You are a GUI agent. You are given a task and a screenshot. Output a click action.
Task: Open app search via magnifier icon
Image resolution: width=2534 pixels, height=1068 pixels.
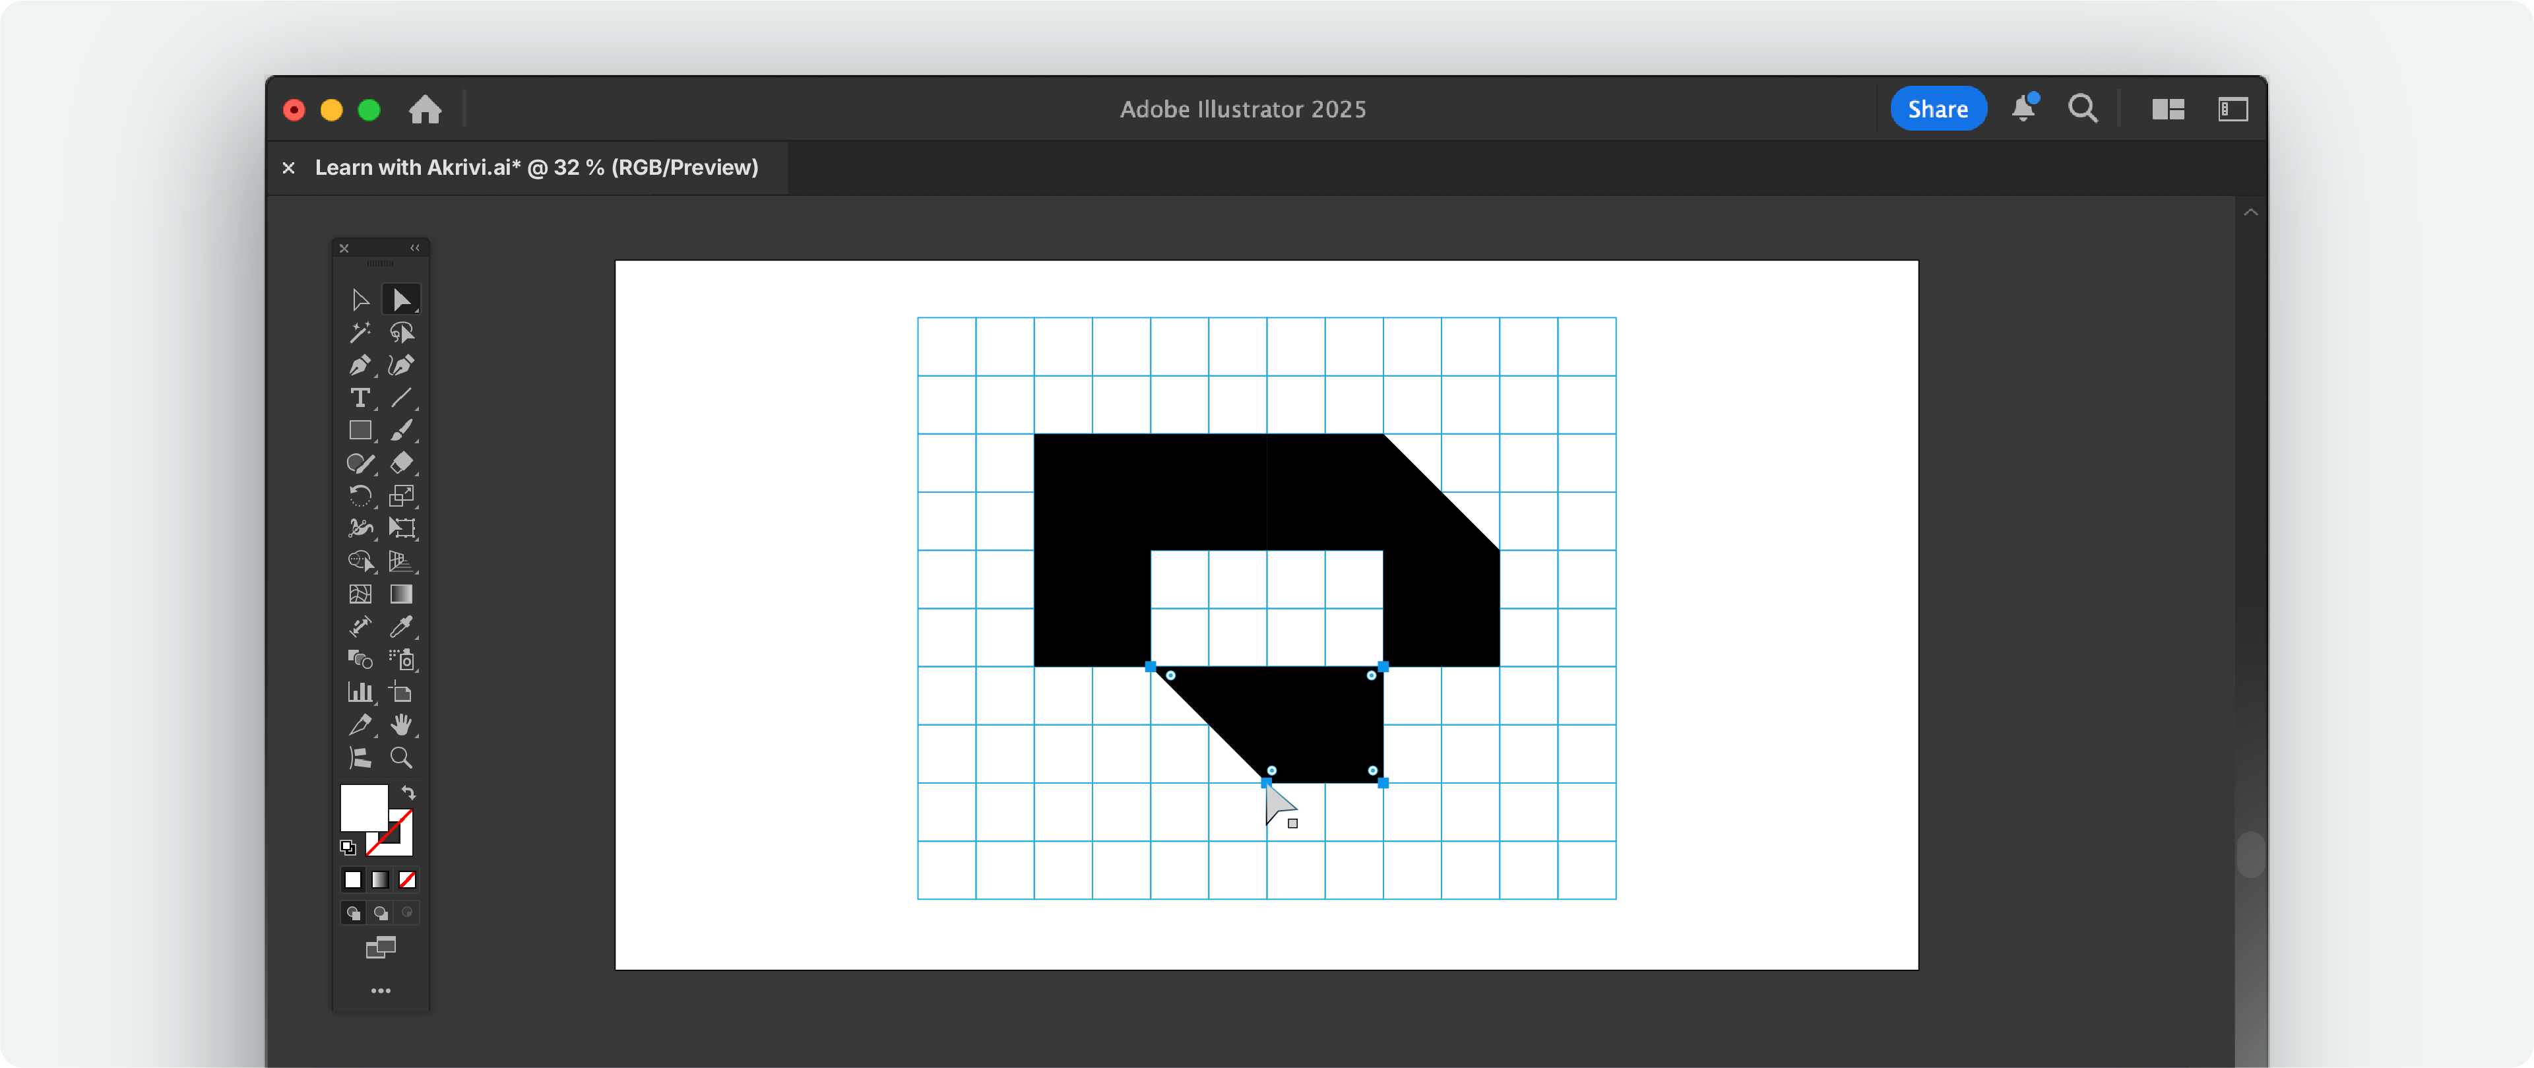(x=2083, y=109)
